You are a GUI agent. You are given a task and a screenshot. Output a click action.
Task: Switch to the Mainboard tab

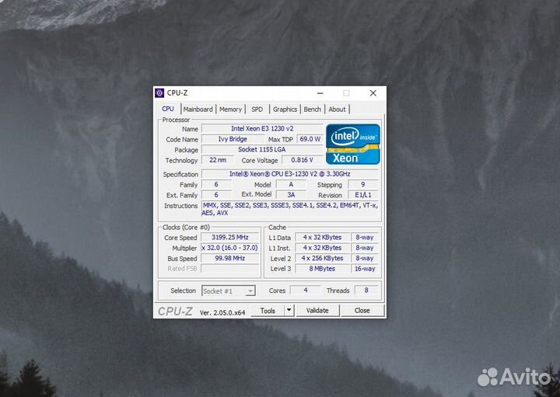(x=198, y=109)
